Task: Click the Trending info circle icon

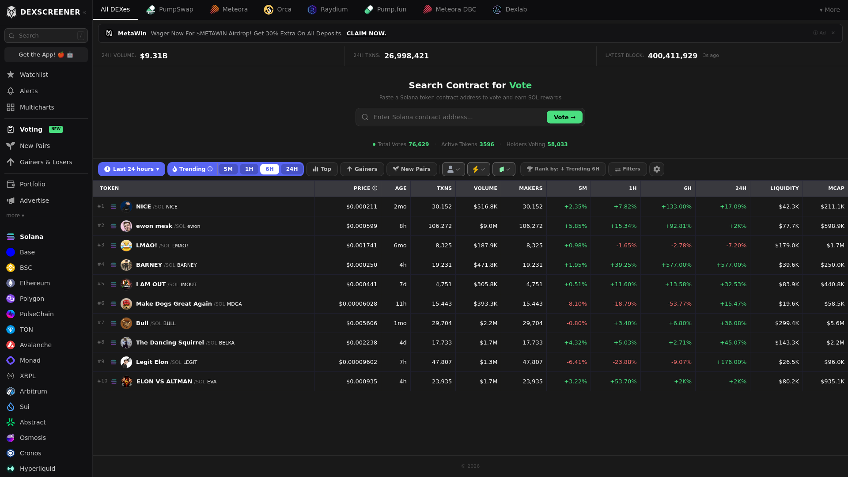Action: click(210, 169)
